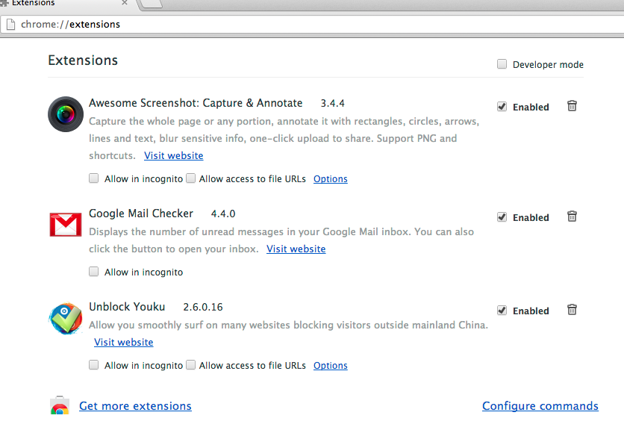Click the Chrome Web Store bag icon
Screen dimensions: 624x430
pos(60,405)
